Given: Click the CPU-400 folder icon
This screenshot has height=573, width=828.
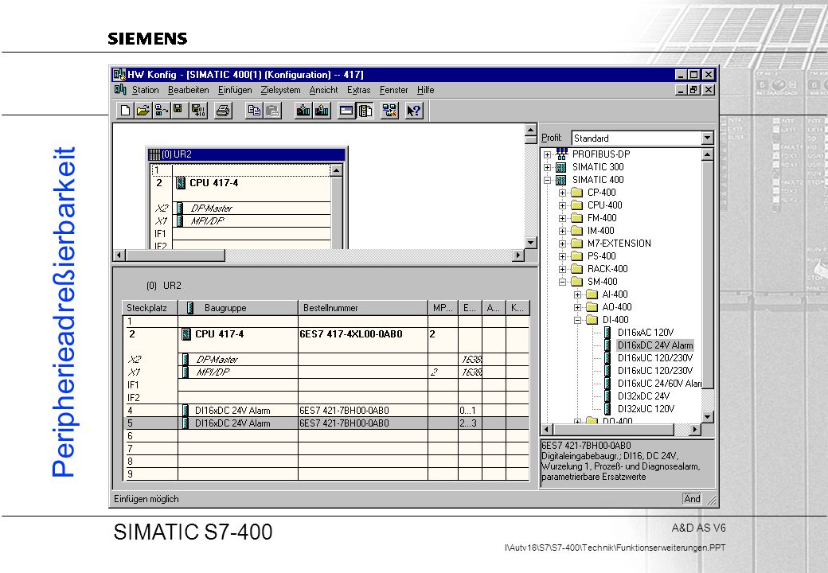Looking at the screenshot, I should click(x=576, y=205).
